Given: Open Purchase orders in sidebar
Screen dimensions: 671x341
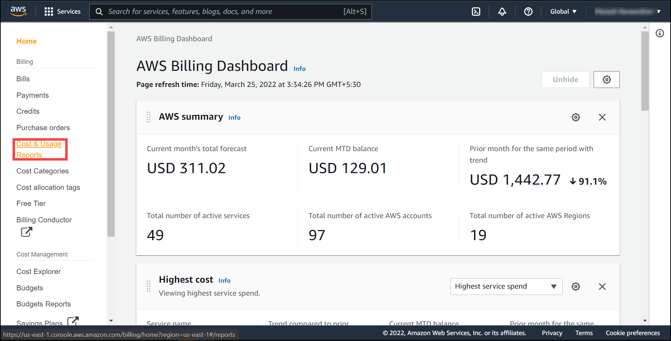Looking at the screenshot, I should click(43, 128).
